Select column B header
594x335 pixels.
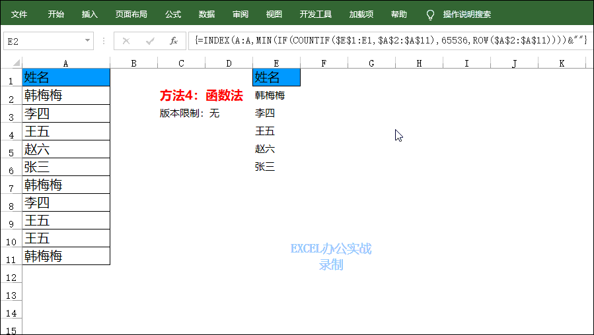(x=133, y=63)
